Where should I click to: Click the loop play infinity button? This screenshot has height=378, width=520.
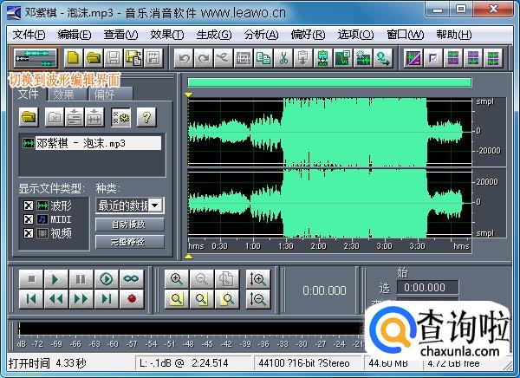pos(131,279)
